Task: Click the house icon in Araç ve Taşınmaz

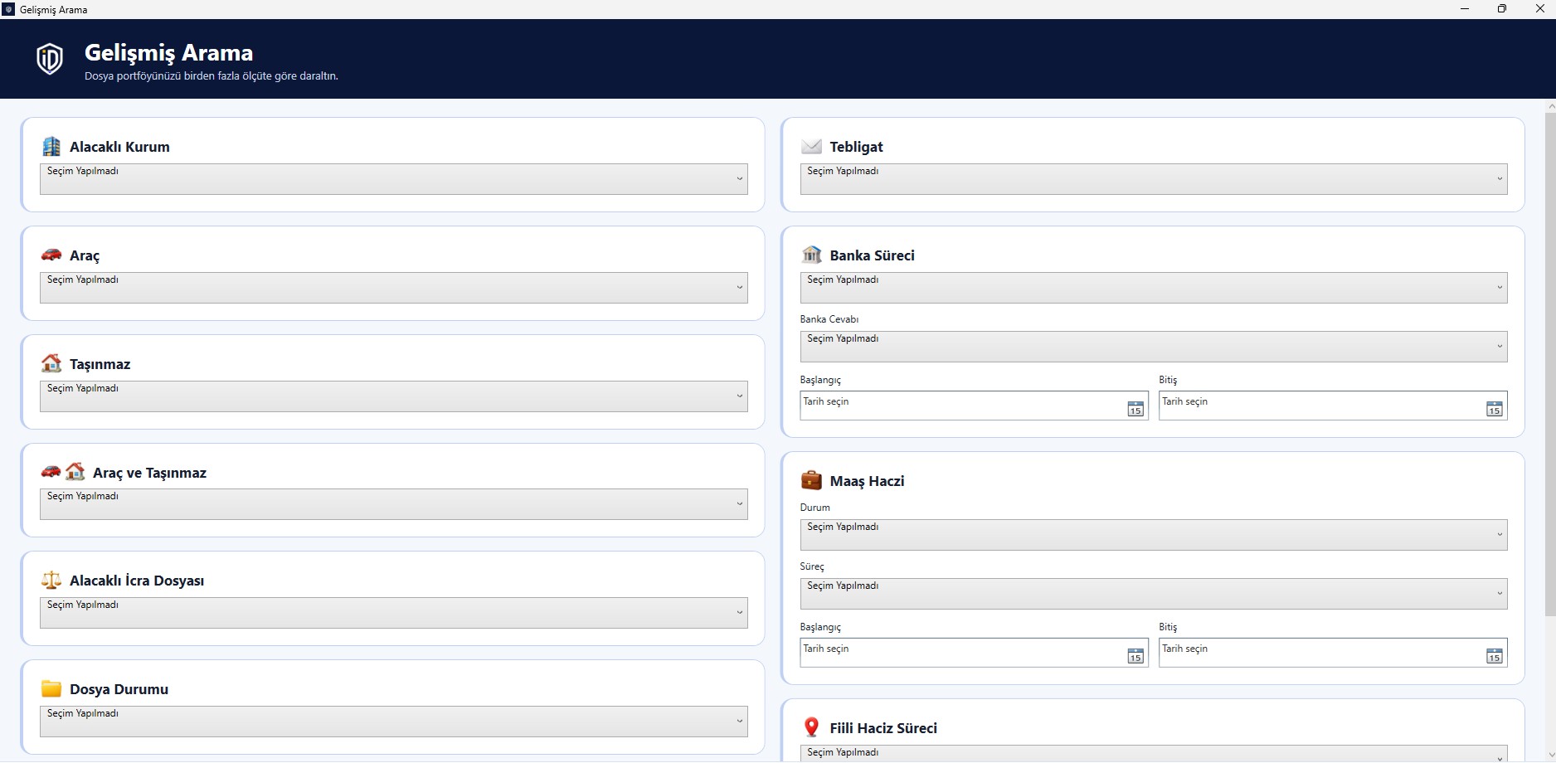Action: (75, 471)
